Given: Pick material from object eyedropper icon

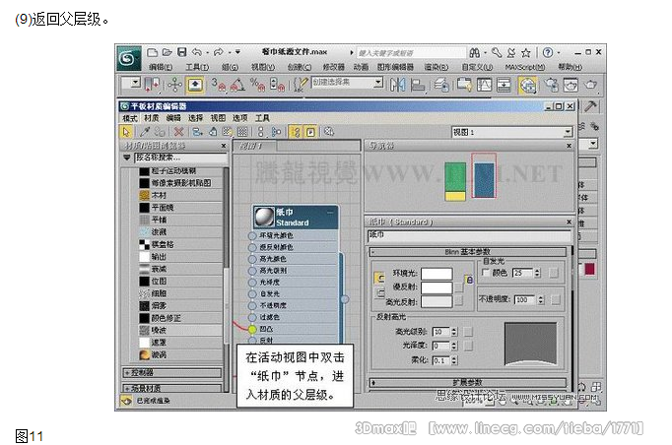Looking at the screenshot, I should [145, 132].
